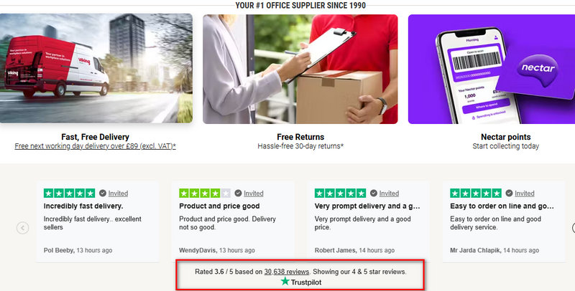Click the Invited link on Mr Jarda Chlapik's review
Viewport: 575px width, 291px height.
coord(525,194)
